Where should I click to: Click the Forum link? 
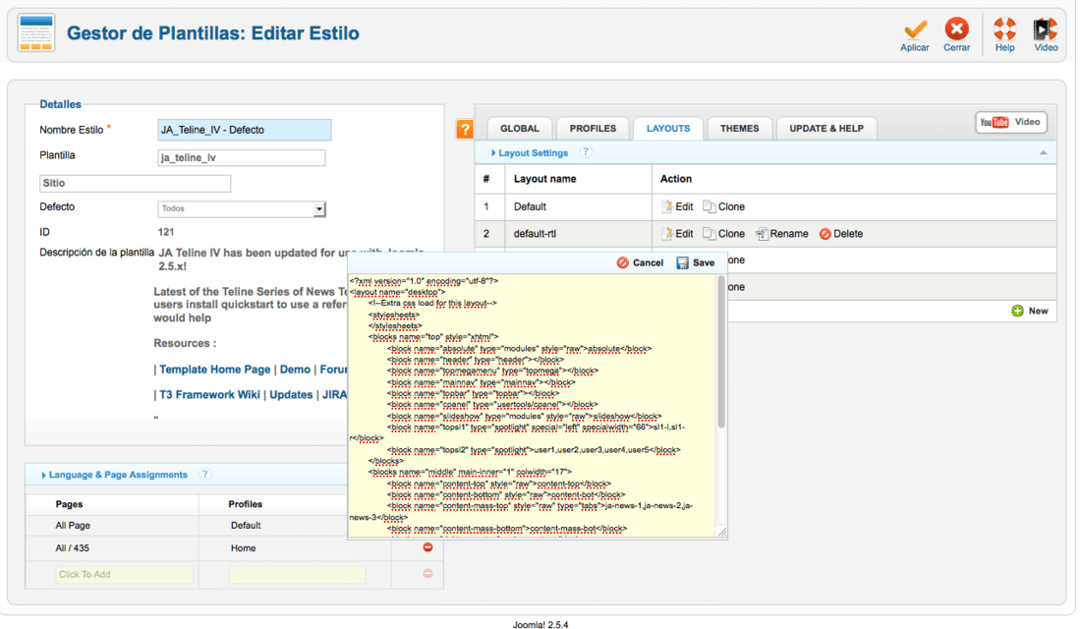pyautogui.click(x=334, y=370)
